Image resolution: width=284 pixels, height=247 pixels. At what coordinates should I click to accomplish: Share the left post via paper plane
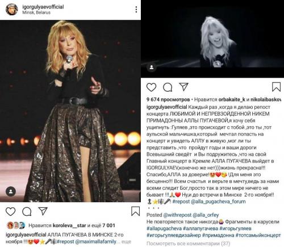coord(43,211)
